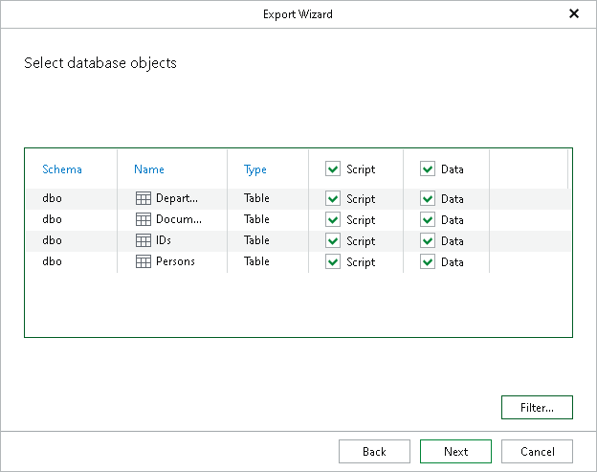Click the Departments table icon

[x=144, y=199]
